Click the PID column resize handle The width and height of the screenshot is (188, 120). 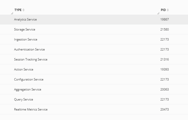point(158,13)
